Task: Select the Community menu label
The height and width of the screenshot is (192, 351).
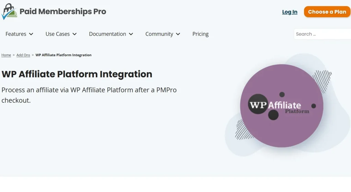Action: tap(159, 34)
